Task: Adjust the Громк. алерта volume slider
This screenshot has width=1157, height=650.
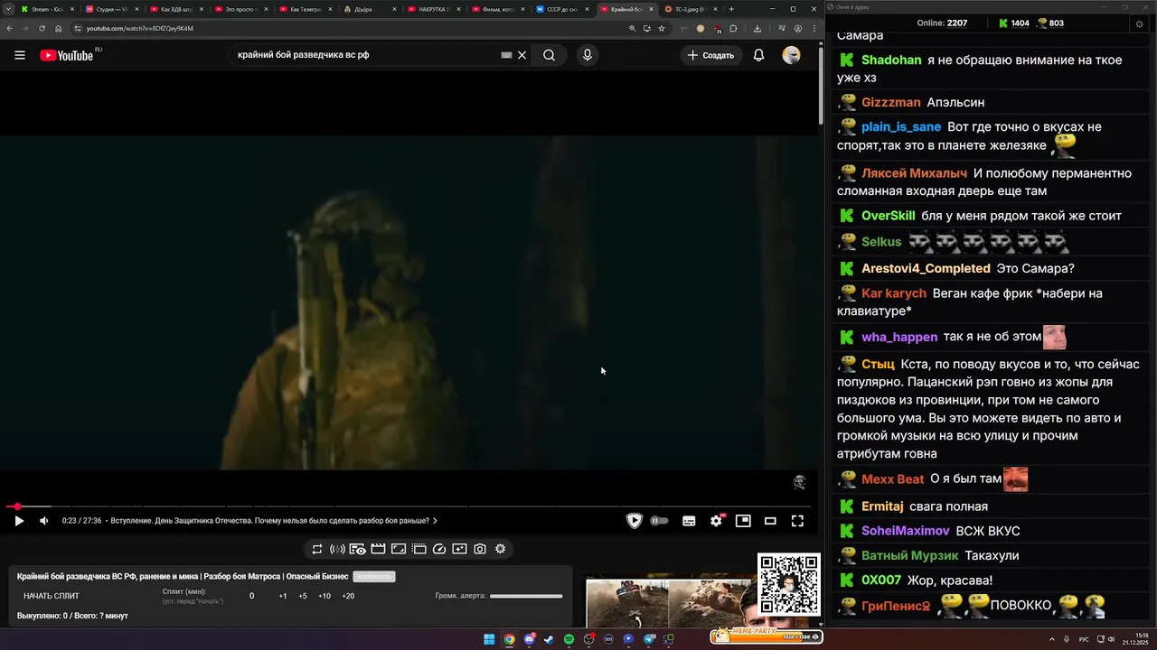Action: pyautogui.click(x=526, y=596)
